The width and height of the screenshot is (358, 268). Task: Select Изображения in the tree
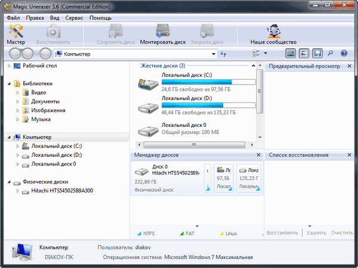[48, 110]
